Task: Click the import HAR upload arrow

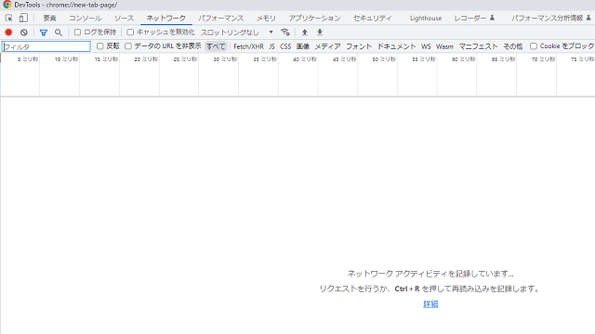Action: [304, 32]
